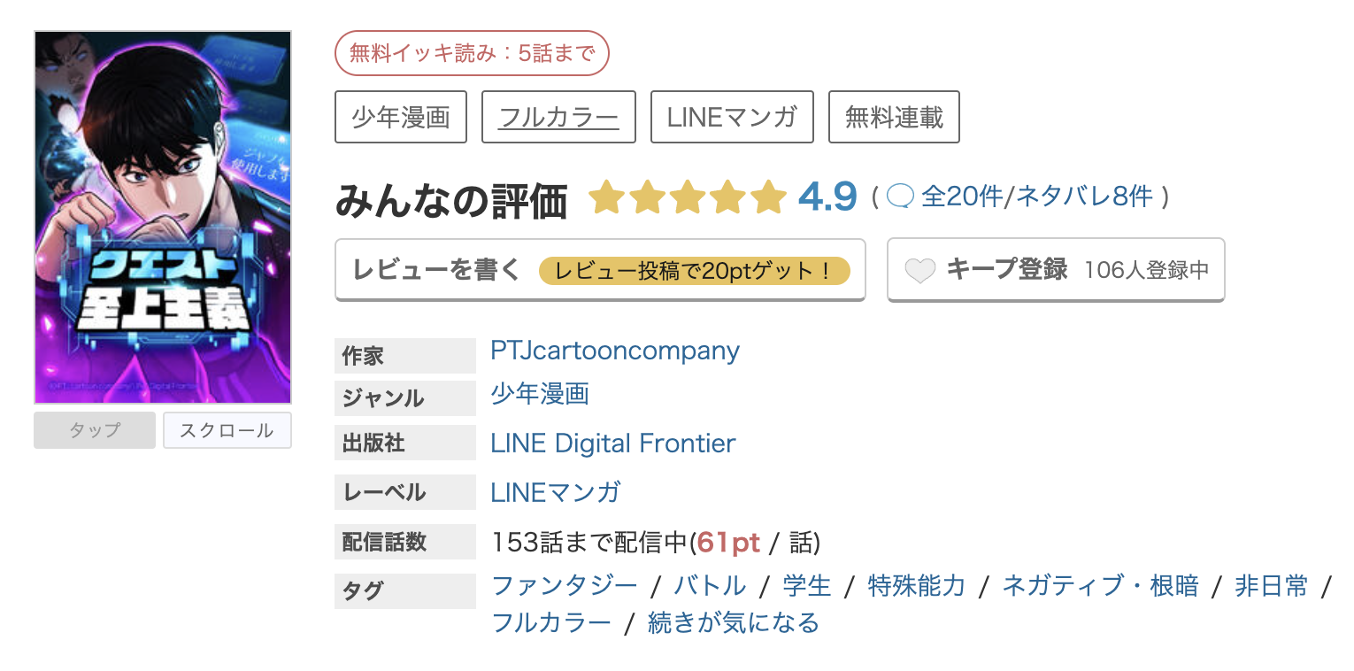Open PTJcartooncompany author page
This screenshot has height=671, width=1354.
[x=614, y=351]
